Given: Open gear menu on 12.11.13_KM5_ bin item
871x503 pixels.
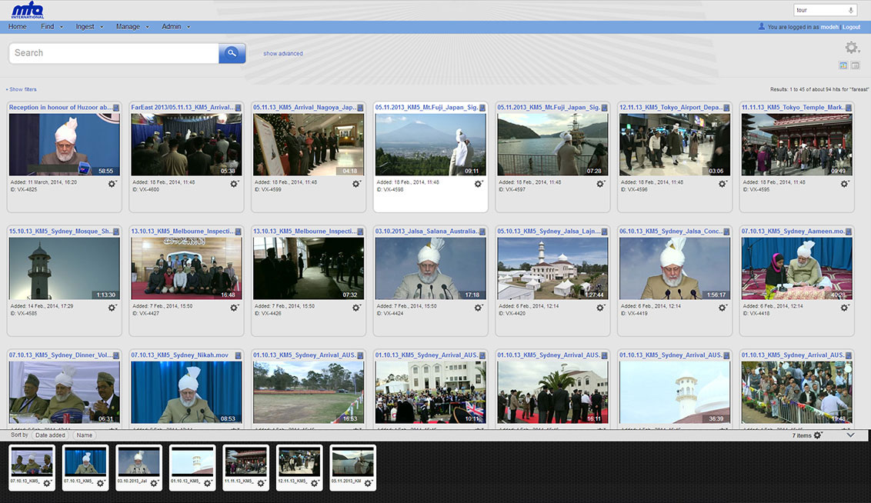Looking at the screenshot, I should point(315,484).
